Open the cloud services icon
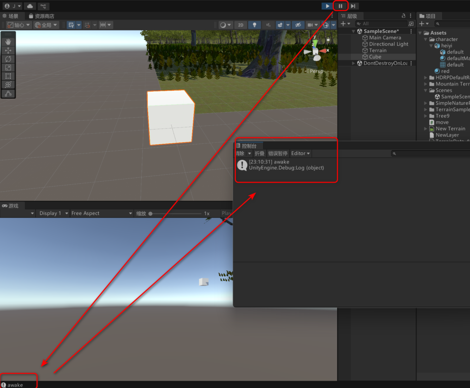This screenshot has width=470, height=388. 30,6
